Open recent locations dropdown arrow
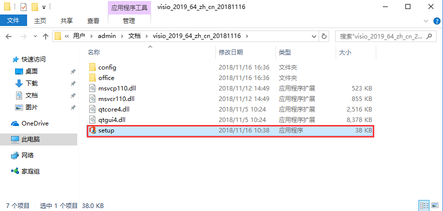 coord(35,36)
